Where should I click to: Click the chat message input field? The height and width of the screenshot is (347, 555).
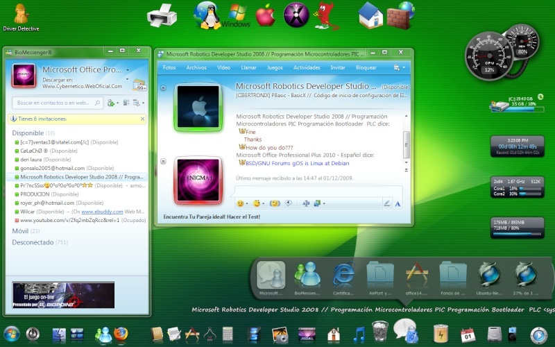318,192
